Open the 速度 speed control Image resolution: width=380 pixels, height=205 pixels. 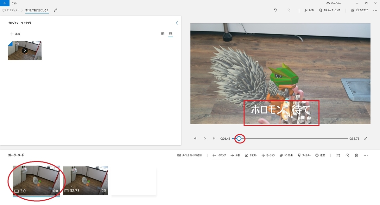pos(320,155)
